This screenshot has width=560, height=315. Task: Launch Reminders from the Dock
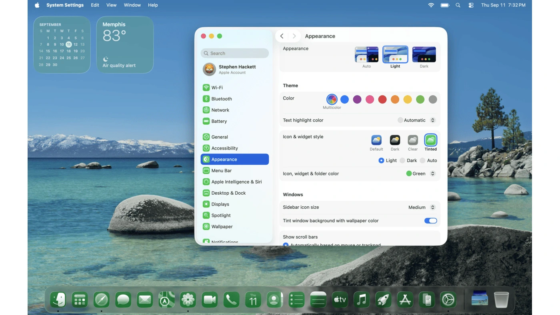[296, 299]
